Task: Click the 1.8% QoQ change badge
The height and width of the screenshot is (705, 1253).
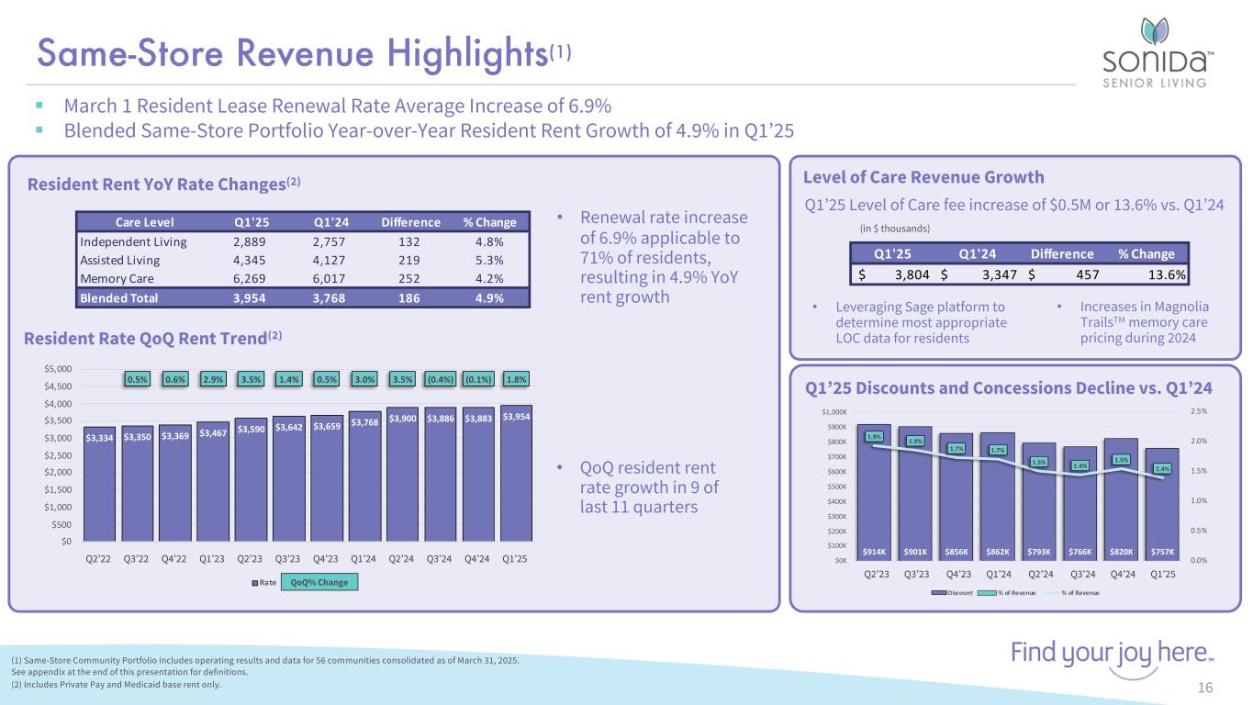Action: point(515,378)
